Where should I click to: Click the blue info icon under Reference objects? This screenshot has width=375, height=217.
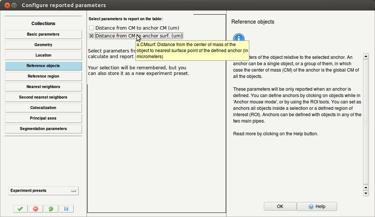pyautogui.click(x=238, y=38)
